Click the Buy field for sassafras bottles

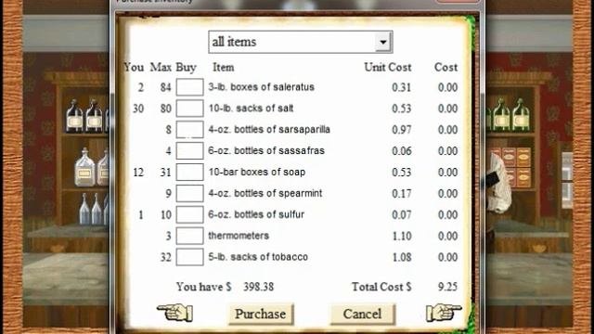tap(189, 150)
